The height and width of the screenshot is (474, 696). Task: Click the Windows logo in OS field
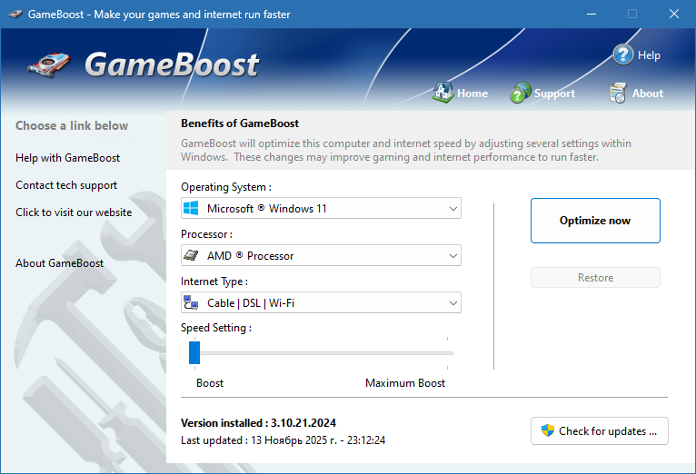point(191,208)
